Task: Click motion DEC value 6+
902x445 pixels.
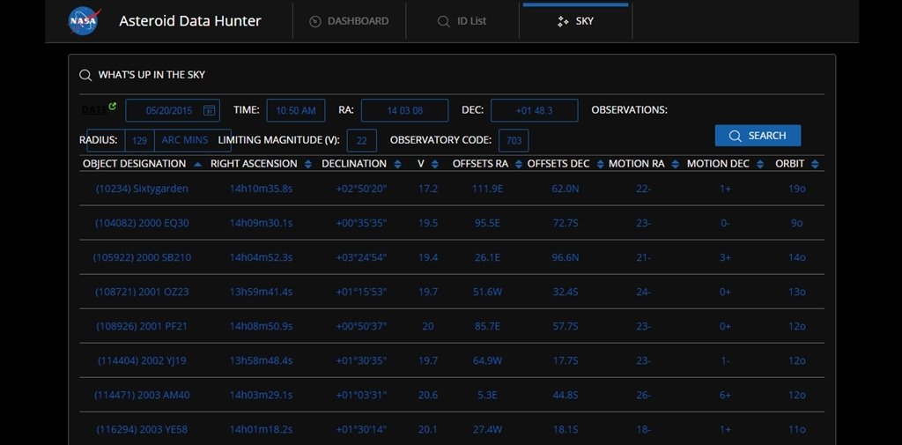Action: click(725, 396)
